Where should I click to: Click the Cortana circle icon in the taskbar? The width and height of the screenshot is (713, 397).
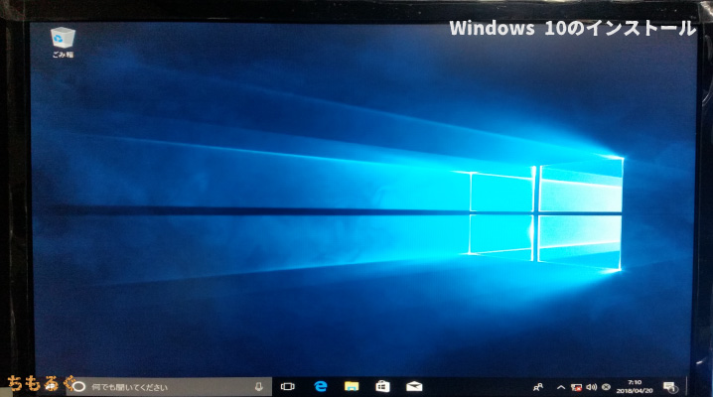click(78, 387)
